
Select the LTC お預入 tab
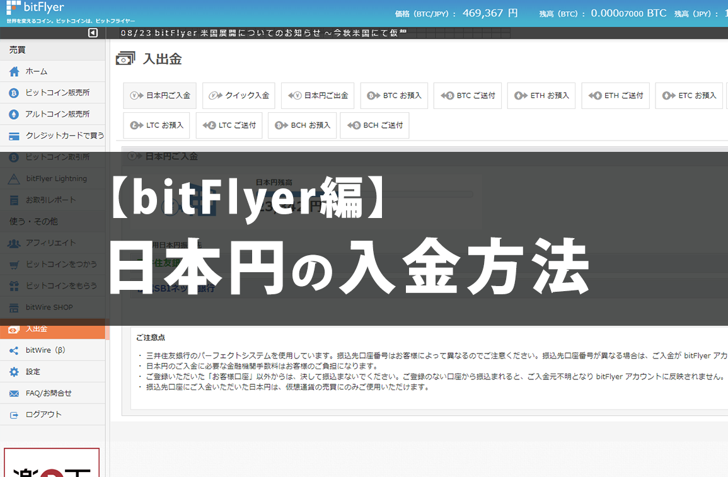click(156, 125)
